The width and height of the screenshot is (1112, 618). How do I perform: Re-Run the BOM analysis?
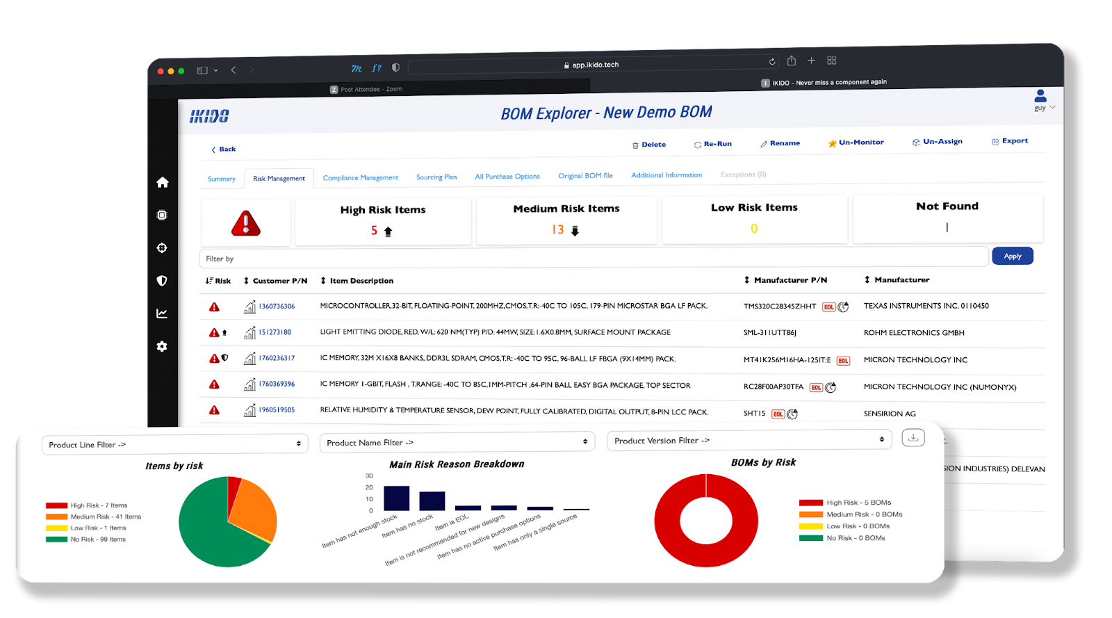click(713, 144)
